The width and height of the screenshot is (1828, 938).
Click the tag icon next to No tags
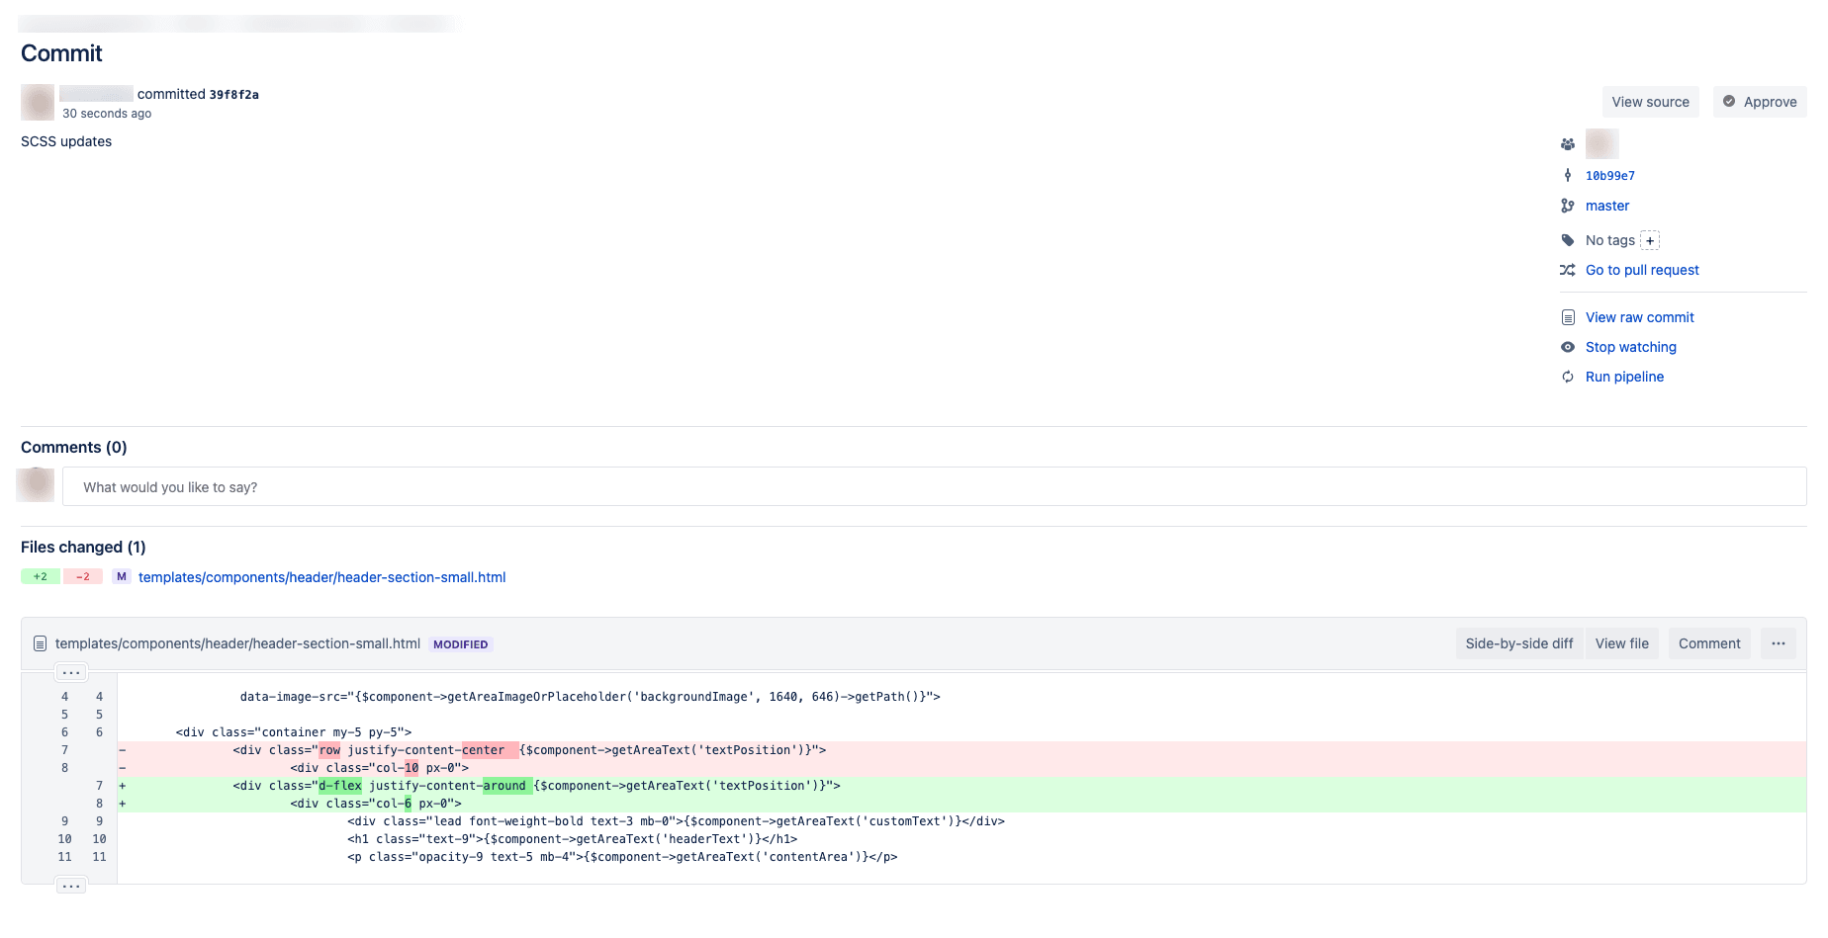tap(1568, 239)
